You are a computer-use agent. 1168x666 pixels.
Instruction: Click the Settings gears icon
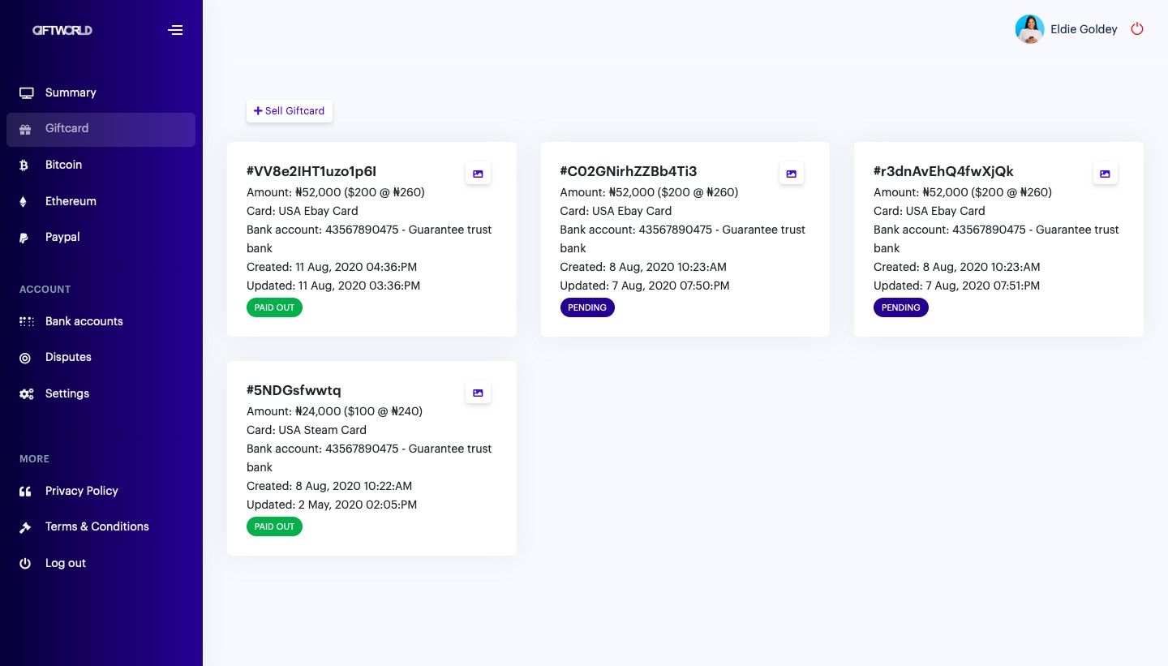pos(27,394)
